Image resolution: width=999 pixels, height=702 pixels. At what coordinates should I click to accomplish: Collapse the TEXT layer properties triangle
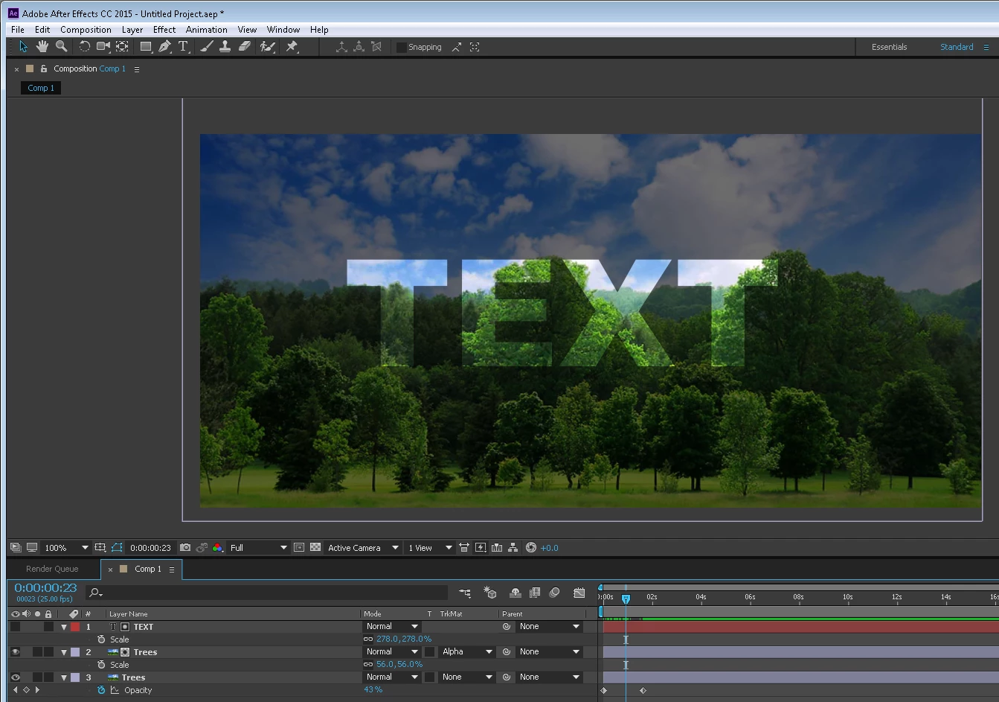tap(64, 627)
